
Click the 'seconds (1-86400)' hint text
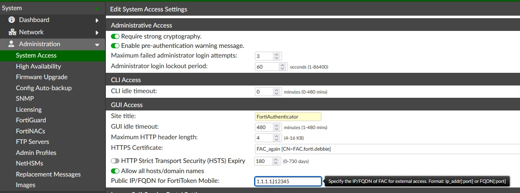309,67
